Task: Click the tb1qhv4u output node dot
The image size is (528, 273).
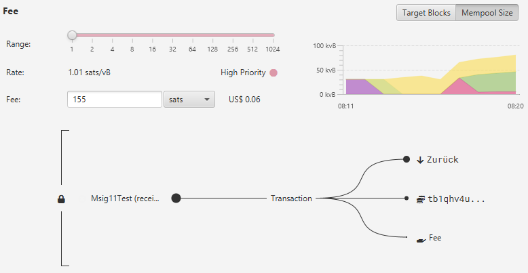Action: pyautogui.click(x=407, y=198)
